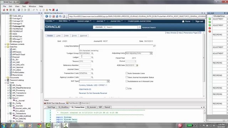Switch to the GL_Workflow editor tab
This screenshot has width=228, height=128.
pyautogui.click(x=63, y=107)
